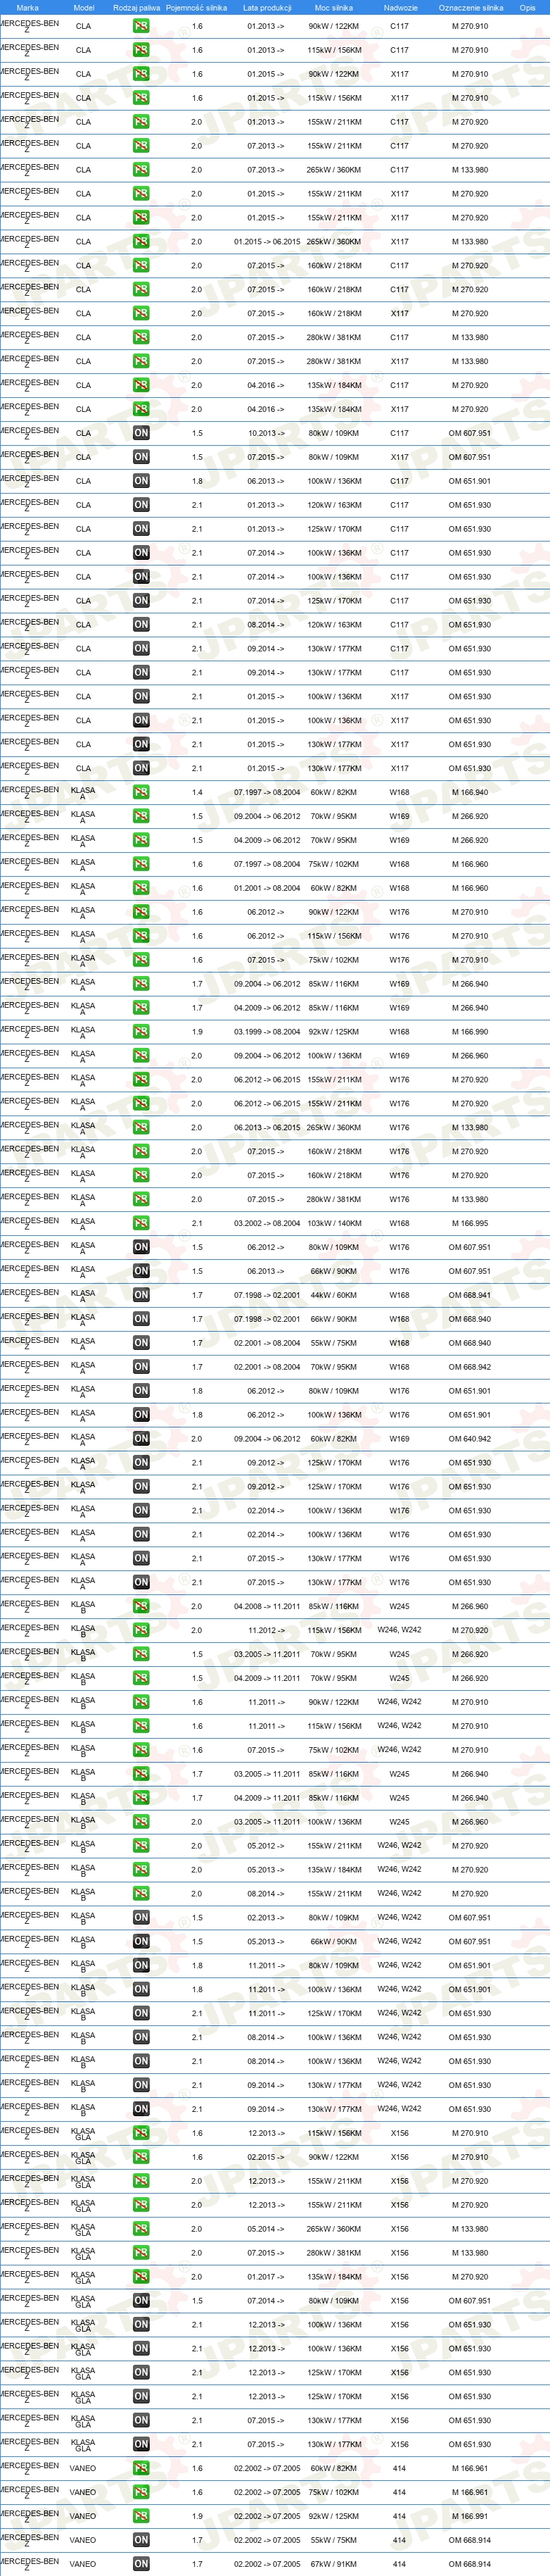This screenshot has height=2576, width=550.
Task: Click PB fuel icon in CLA 265kW/360KM C117 row
Action: tap(141, 170)
